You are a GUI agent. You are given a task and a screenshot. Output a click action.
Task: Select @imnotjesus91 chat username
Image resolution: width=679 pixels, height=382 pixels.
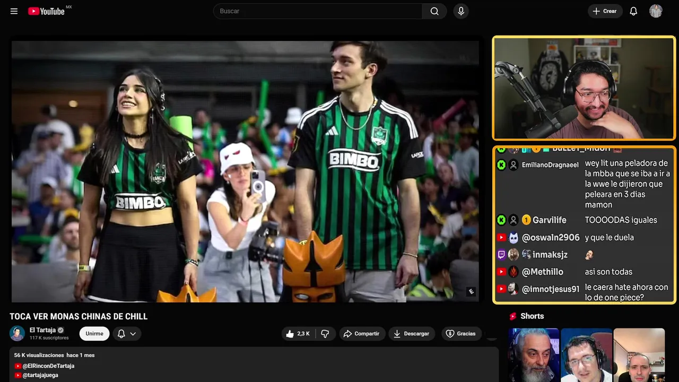(551, 289)
